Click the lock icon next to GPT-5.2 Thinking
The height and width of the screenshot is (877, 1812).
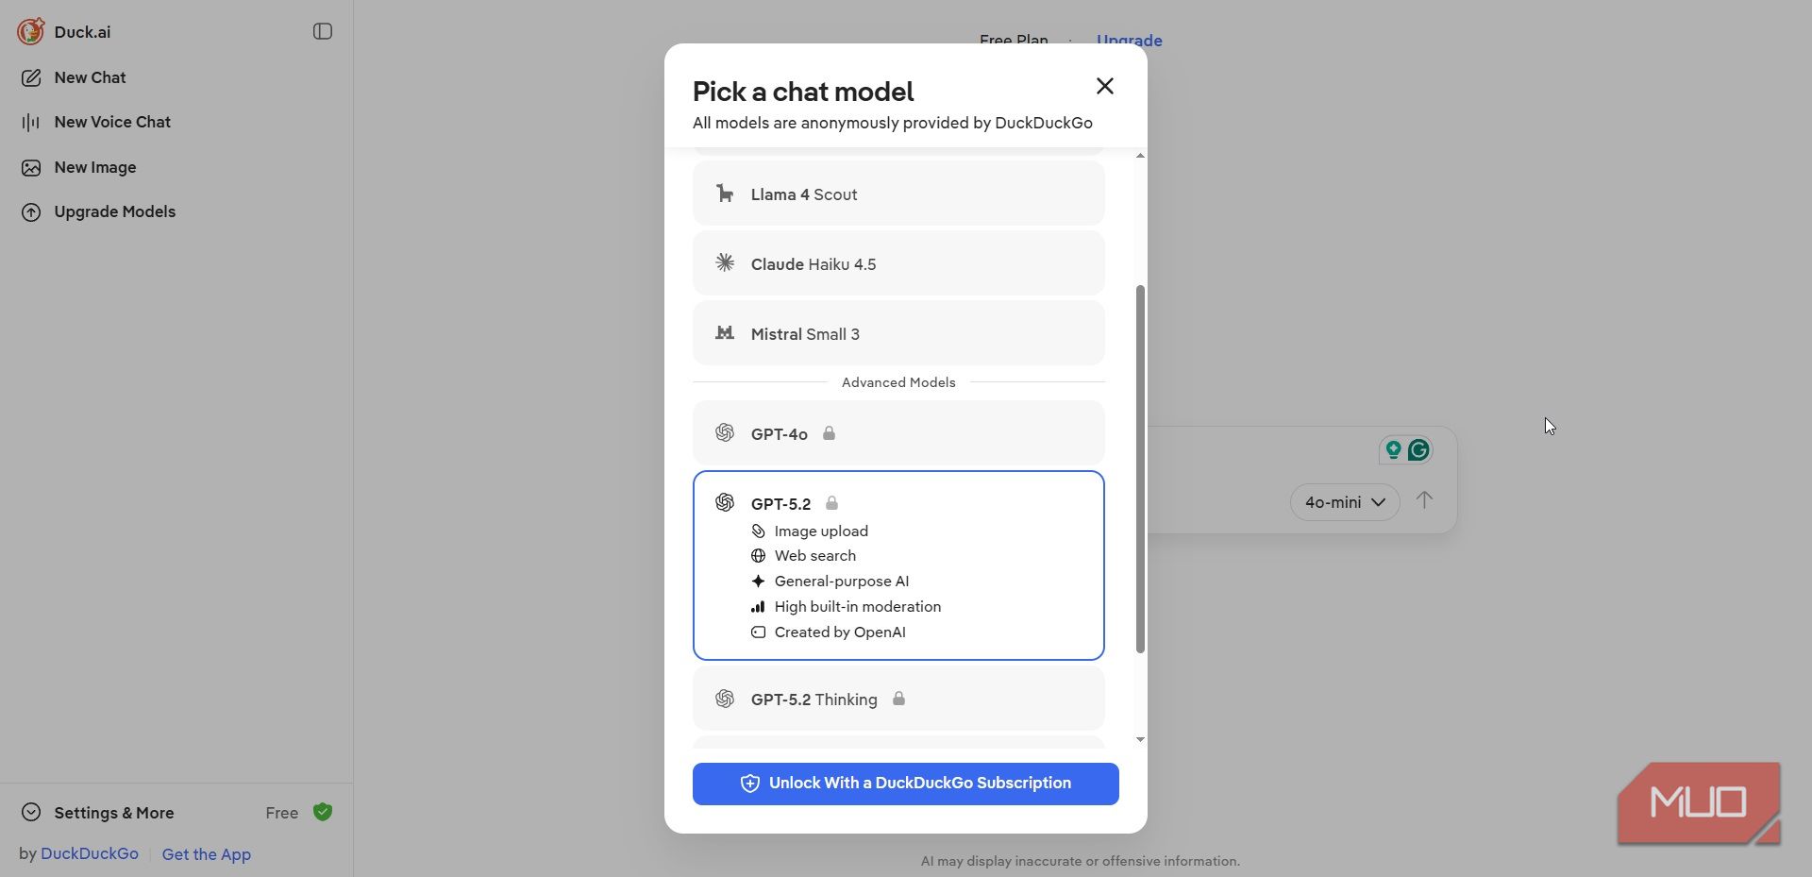(898, 699)
